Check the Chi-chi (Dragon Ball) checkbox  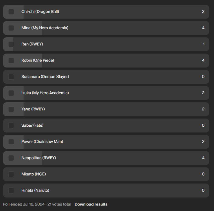(x=11, y=12)
